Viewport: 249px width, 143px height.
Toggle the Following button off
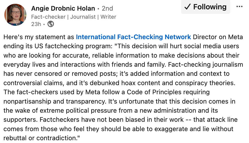coord(206,7)
